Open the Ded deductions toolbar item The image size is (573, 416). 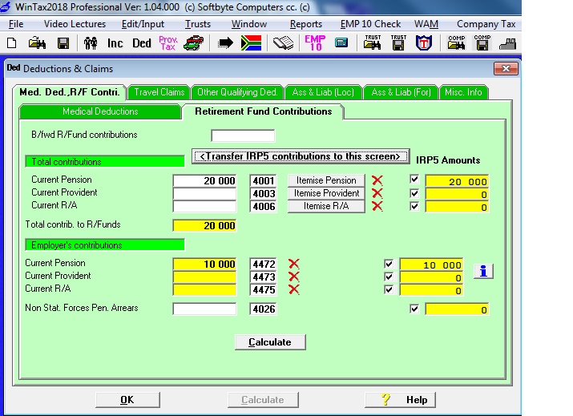click(x=142, y=43)
